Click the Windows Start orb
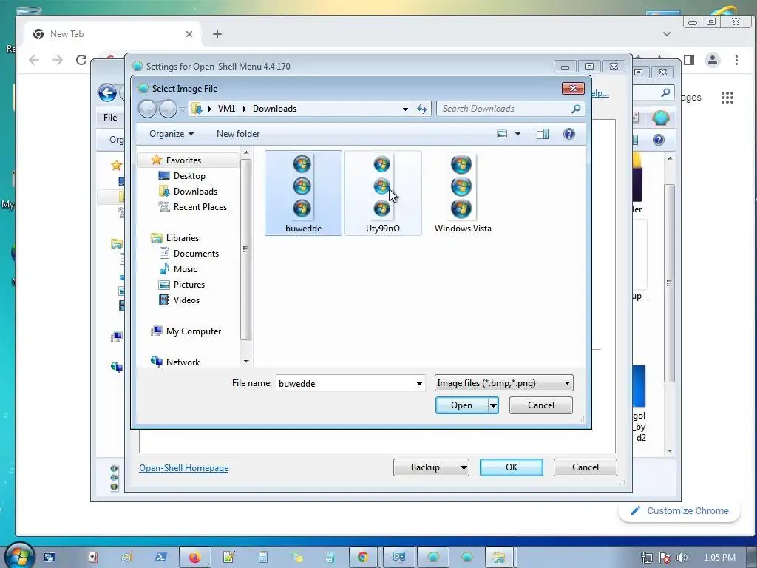Viewport: 757px width, 568px height. [19, 555]
